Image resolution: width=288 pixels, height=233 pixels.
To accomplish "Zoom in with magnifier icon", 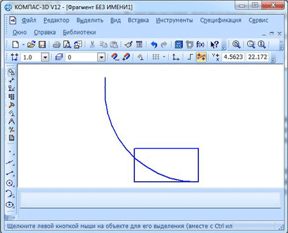I will click(x=236, y=45).
